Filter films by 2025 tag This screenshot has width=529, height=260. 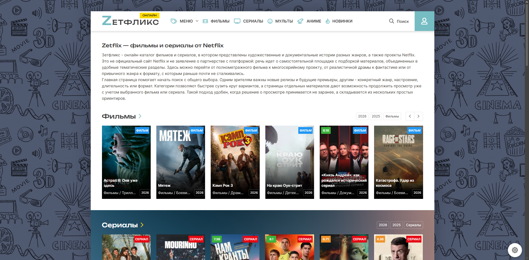point(376,116)
